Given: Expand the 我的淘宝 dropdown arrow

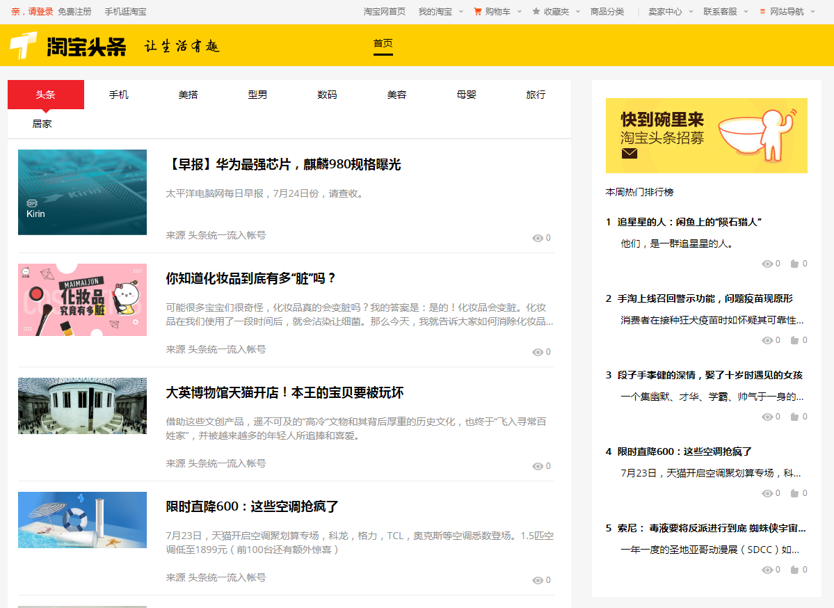Looking at the screenshot, I should tap(461, 12).
